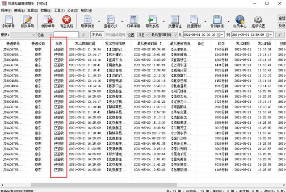Click the 时效 column header
Viewport: 286px width, 192px height.
[x=221, y=44]
